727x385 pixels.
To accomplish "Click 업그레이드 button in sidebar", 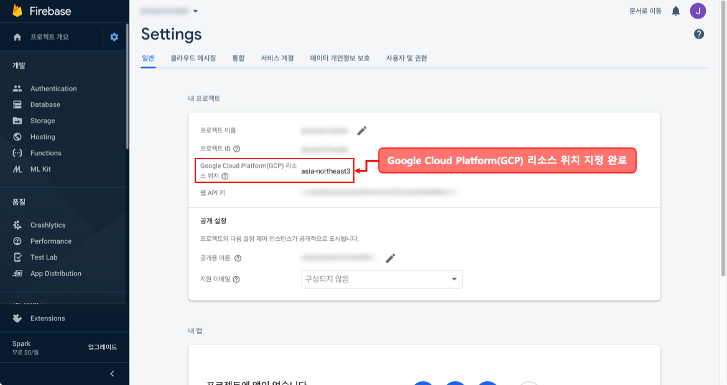I will 103,347.
